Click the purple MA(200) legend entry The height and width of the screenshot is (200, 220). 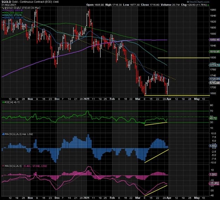coord(13,10)
